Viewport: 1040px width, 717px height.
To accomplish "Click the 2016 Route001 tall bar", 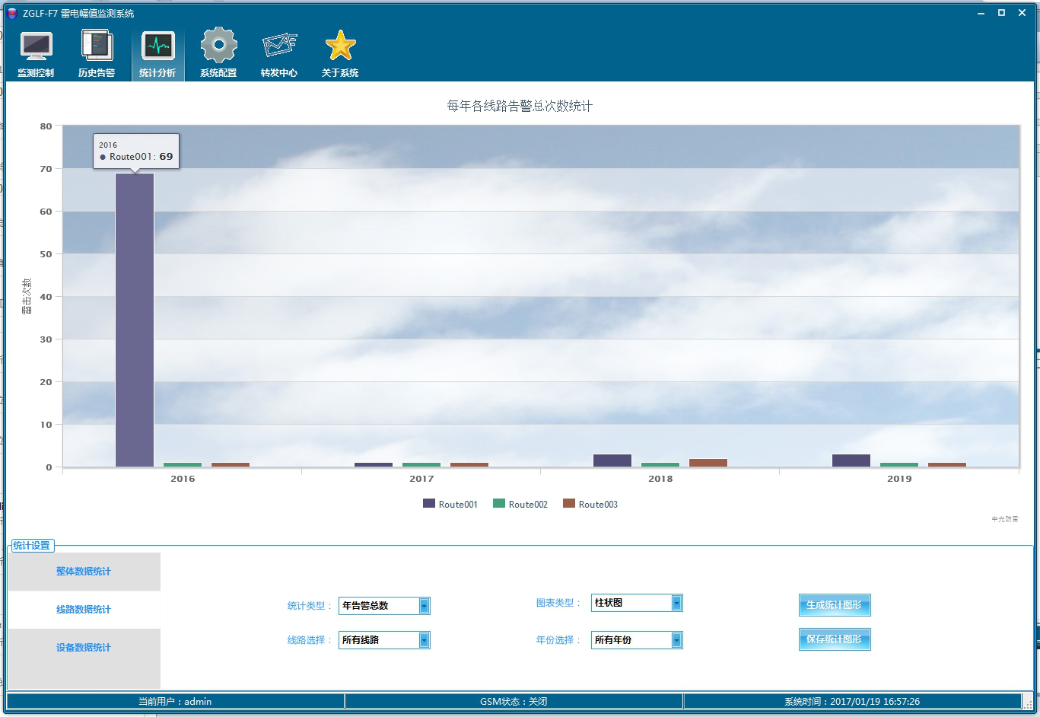I will pyautogui.click(x=135, y=320).
